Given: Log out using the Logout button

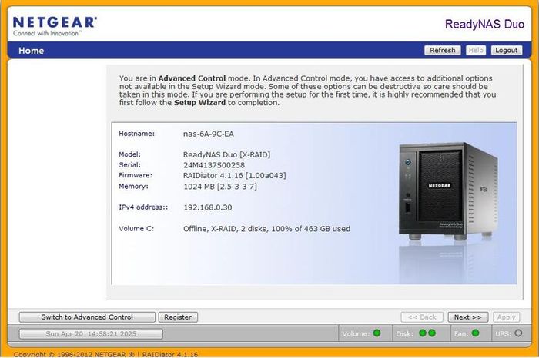Looking at the screenshot, I should click(507, 50).
